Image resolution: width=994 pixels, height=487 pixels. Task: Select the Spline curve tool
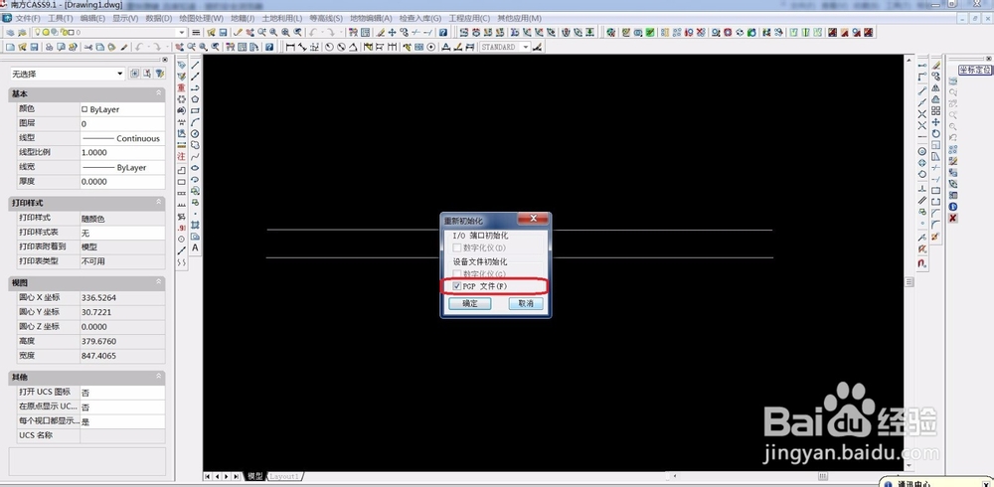195,156
